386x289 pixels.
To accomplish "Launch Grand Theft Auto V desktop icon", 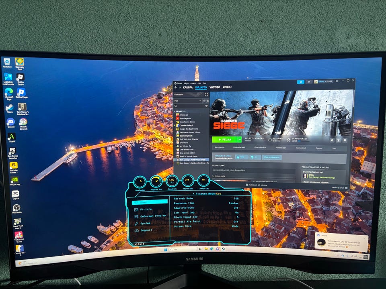I will click(18, 224).
